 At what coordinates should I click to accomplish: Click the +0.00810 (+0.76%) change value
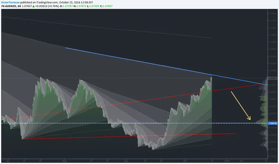point(47,6)
